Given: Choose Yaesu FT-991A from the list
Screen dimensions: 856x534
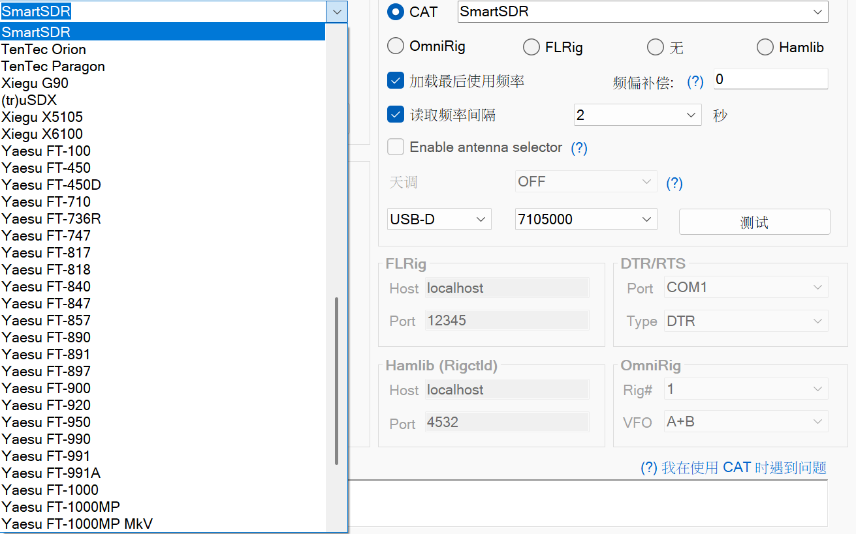Looking at the screenshot, I should (163, 473).
